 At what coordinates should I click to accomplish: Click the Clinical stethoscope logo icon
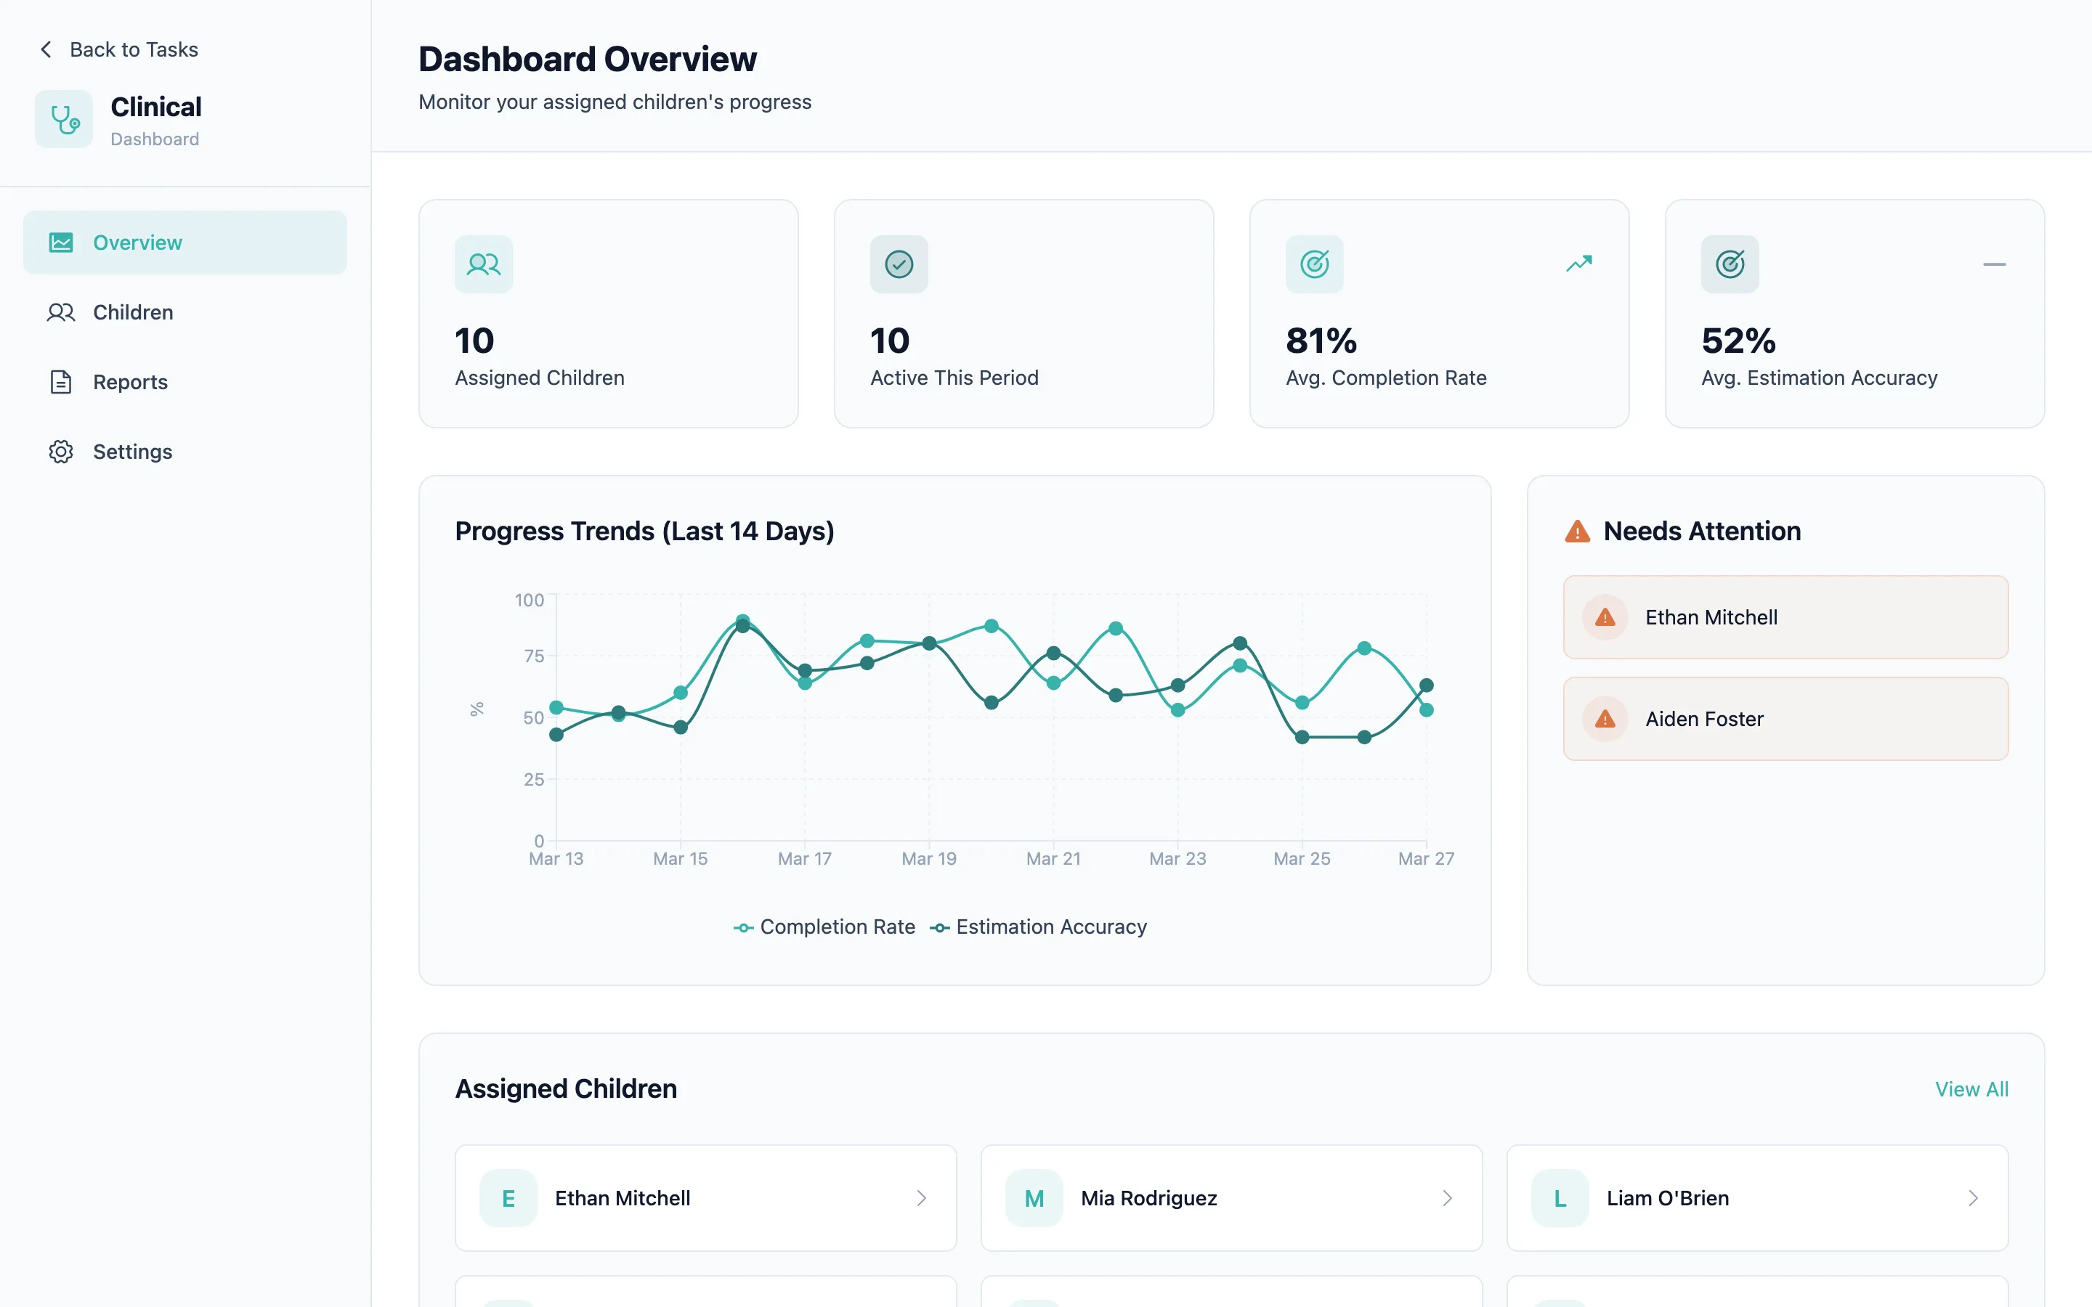[64, 119]
